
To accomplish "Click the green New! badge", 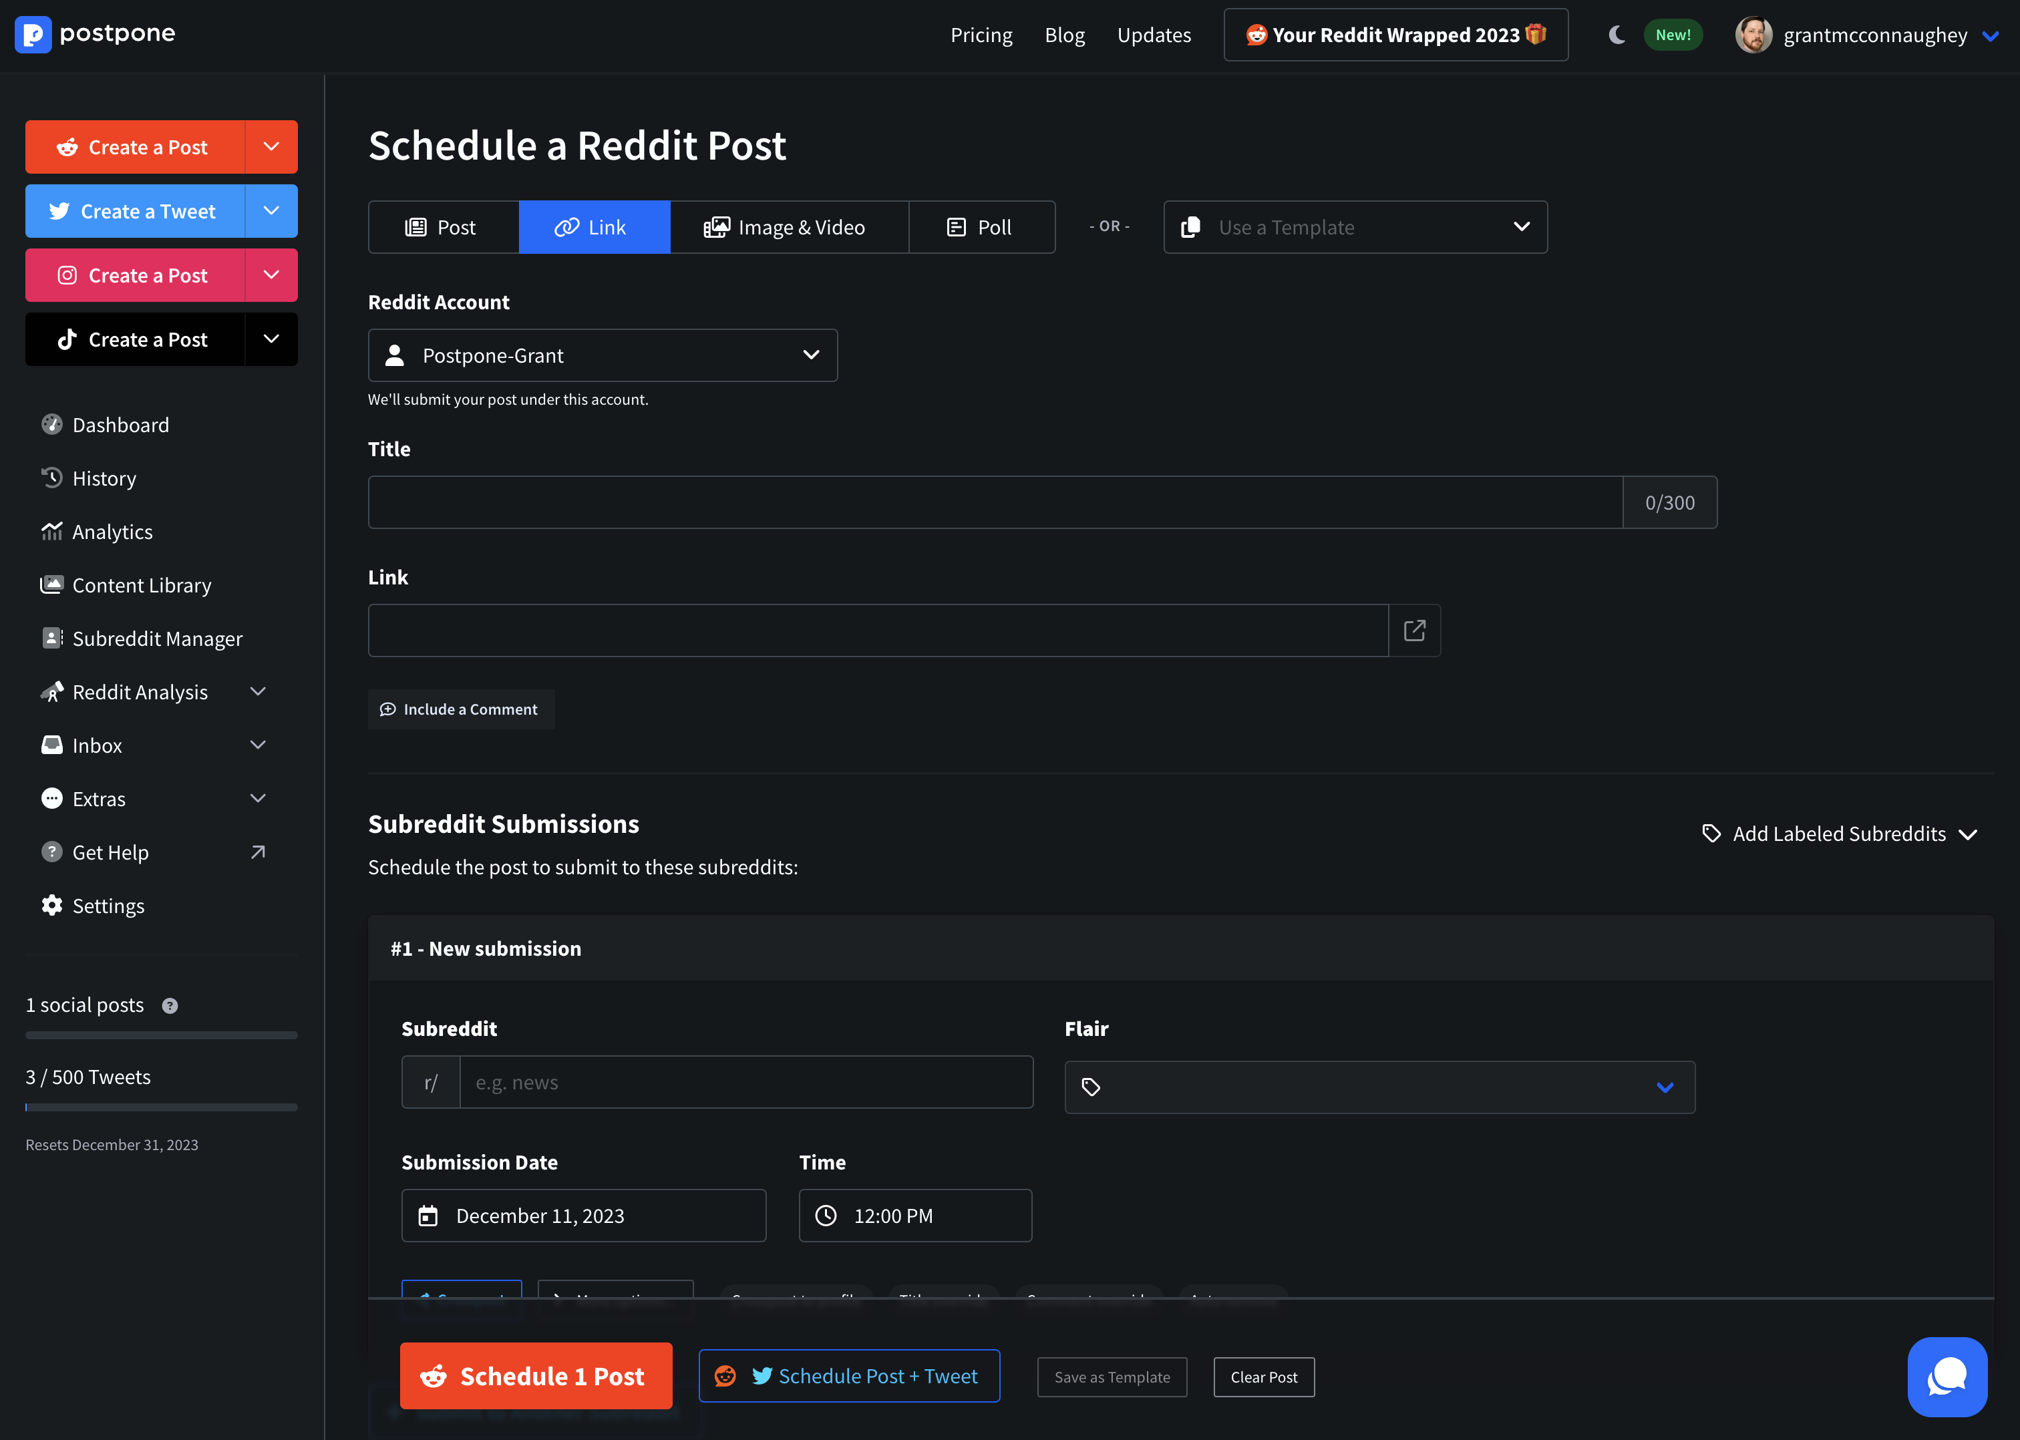I will [x=1673, y=35].
